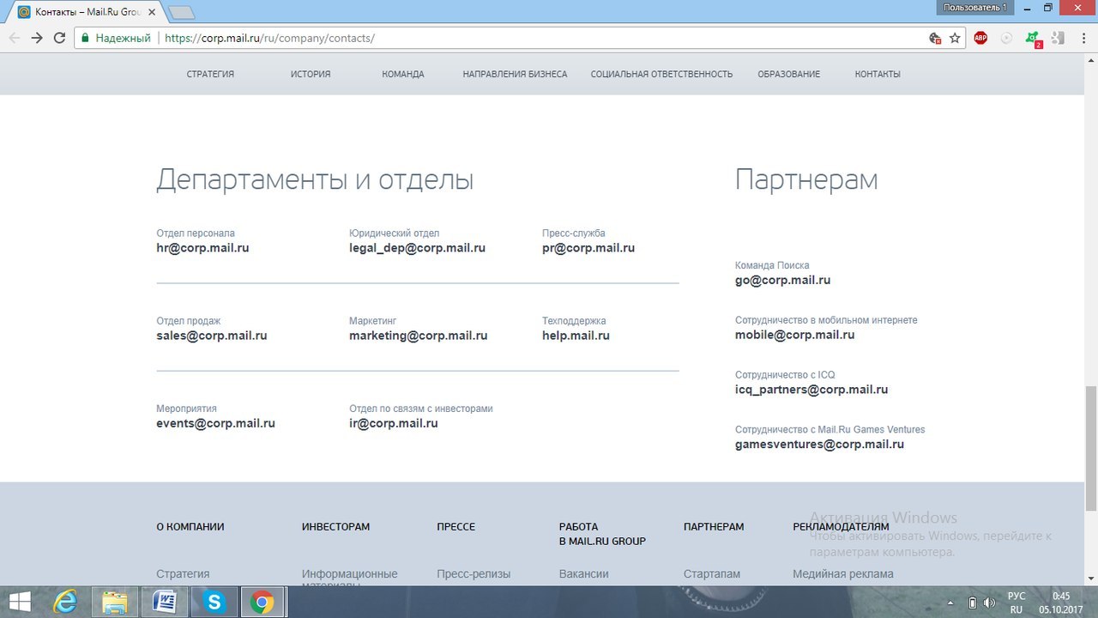Click the gray play button extension icon

[1007, 38]
